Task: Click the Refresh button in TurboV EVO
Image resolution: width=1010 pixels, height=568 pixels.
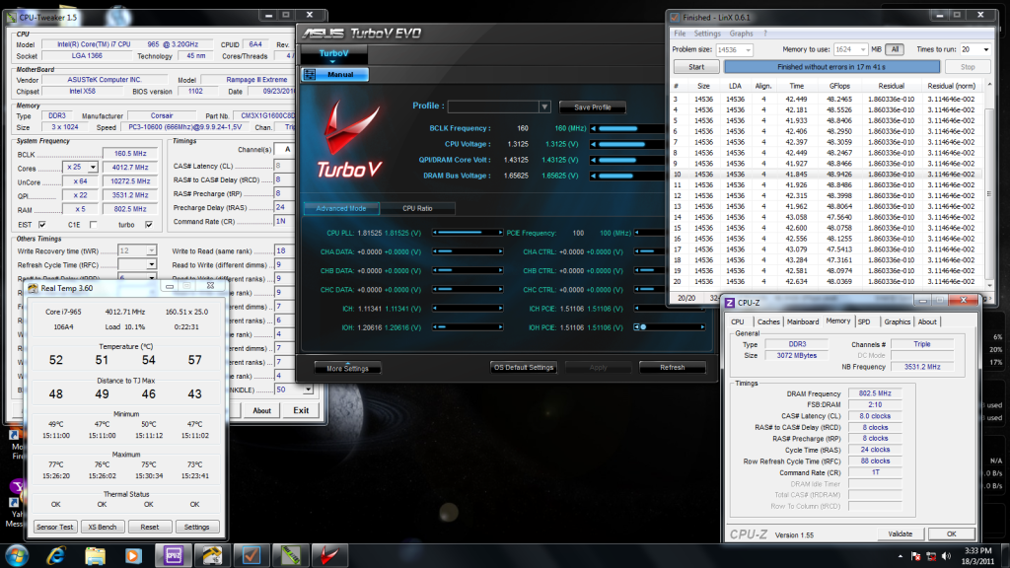Action: (672, 368)
